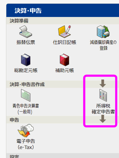Click the 減価償却資産の登録 building icon
This screenshot has width=119, height=158.
click(x=103, y=32)
